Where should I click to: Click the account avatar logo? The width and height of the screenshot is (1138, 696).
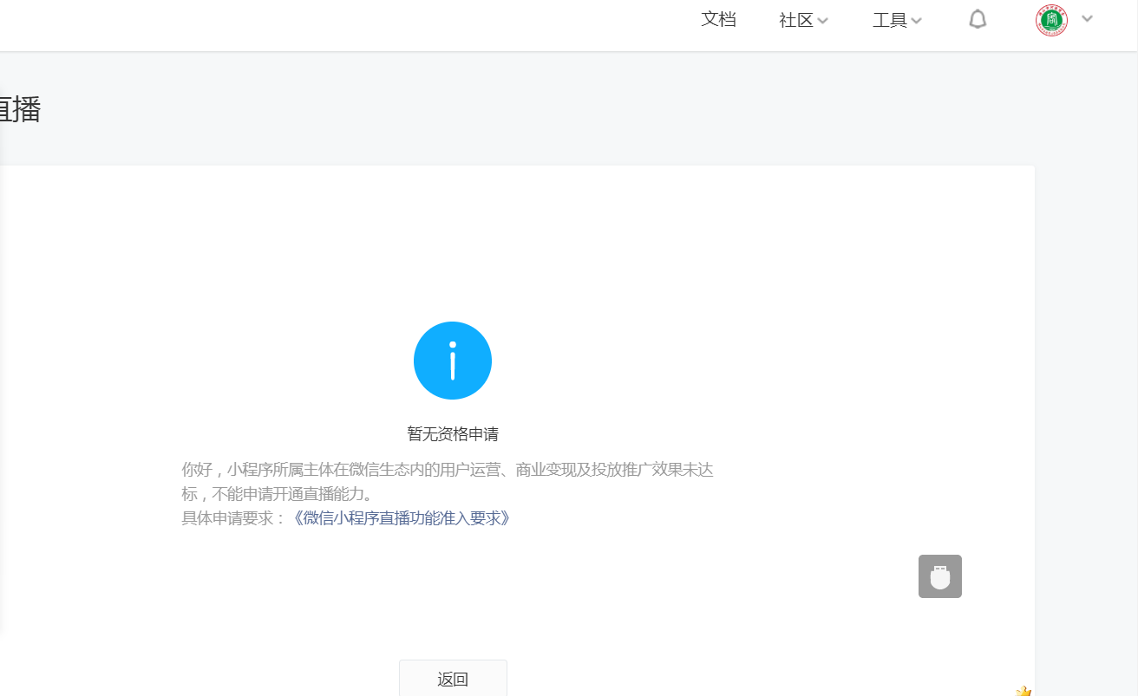pos(1051,20)
